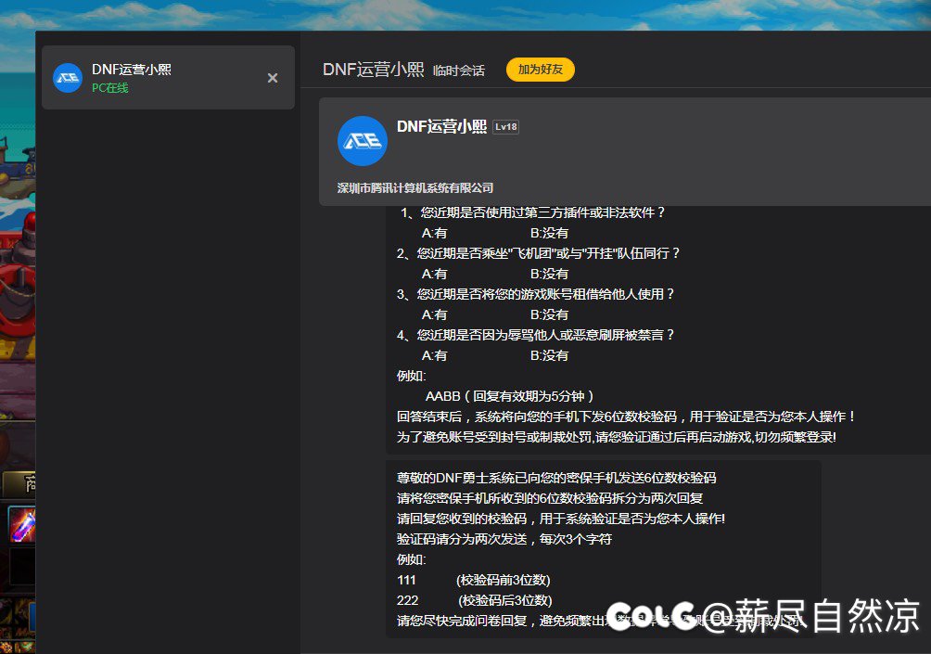Select DNF运营小熙 conversation entry
Viewport: 931px width, 654px height.
pyautogui.click(x=168, y=78)
